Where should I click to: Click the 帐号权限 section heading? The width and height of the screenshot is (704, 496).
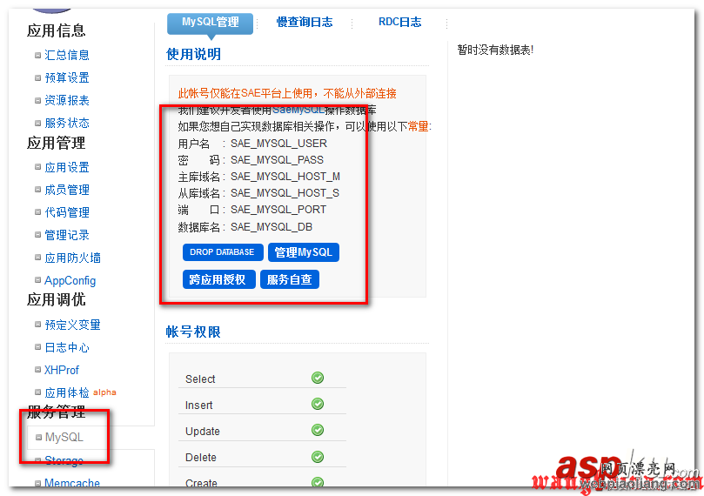[193, 332]
